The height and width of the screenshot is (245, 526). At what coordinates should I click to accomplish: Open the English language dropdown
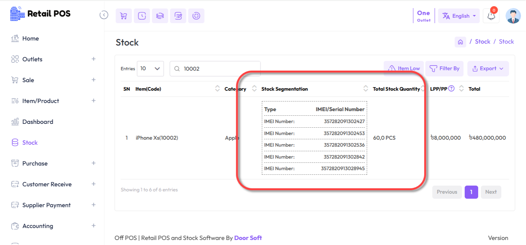(458, 16)
